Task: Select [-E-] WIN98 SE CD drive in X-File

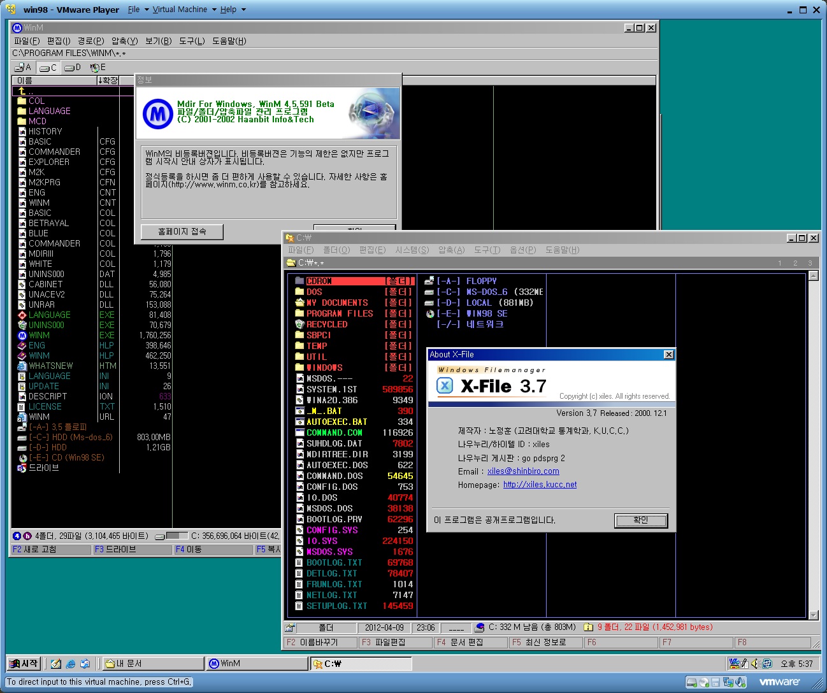Action: (466, 313)
